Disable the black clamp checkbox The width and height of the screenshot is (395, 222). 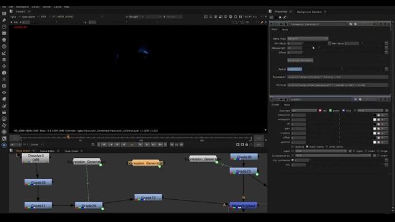click(307, 147)
